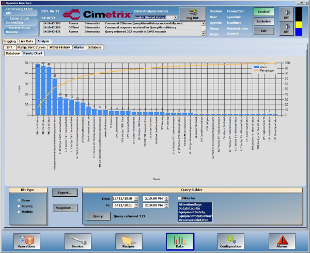Select log row 'Query returned 333 records'
The height and width of the screenshot is (253, 310).
(120, 31)
